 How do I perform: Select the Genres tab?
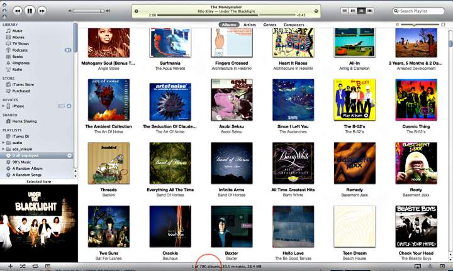[269, 25]
